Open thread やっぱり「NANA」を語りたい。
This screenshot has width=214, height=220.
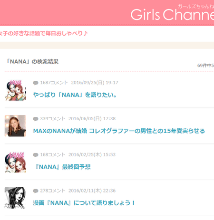[75, 95]
